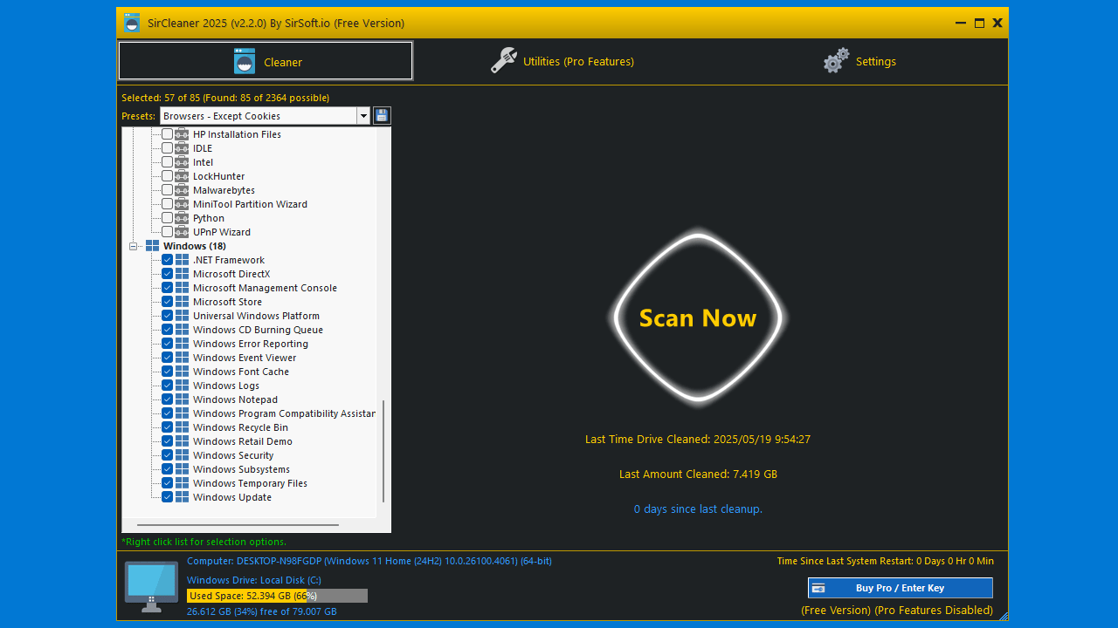1118x628 pixels.
Task: Click the Windows group logo icon
Action: coord(153,246)
